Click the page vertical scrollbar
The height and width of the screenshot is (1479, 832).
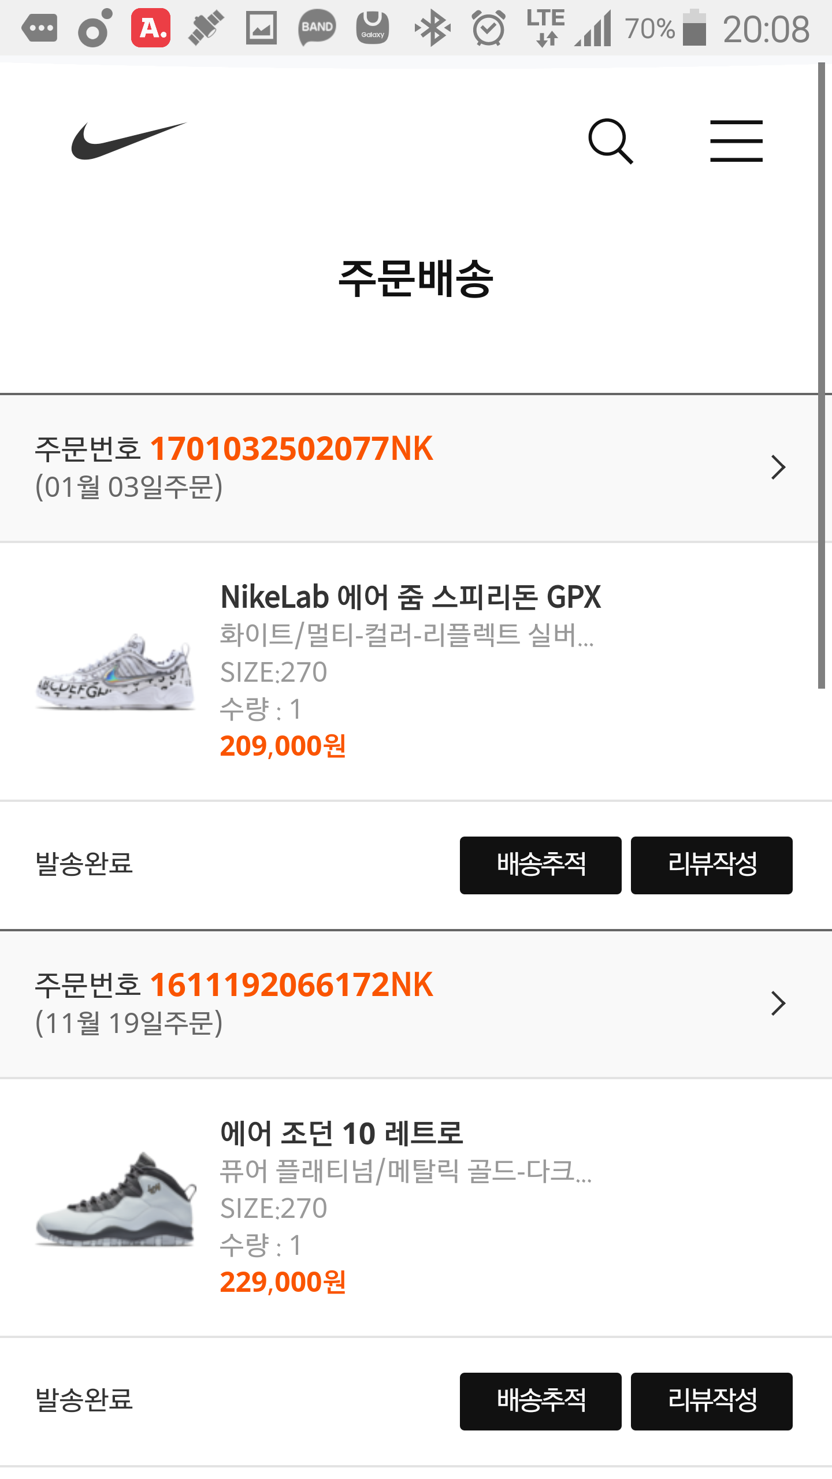click(x=821, y=376)
